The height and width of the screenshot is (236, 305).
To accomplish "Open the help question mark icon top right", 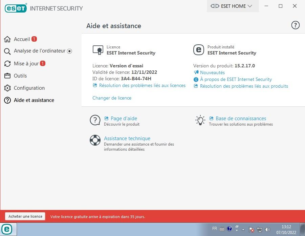I will 295,25.
